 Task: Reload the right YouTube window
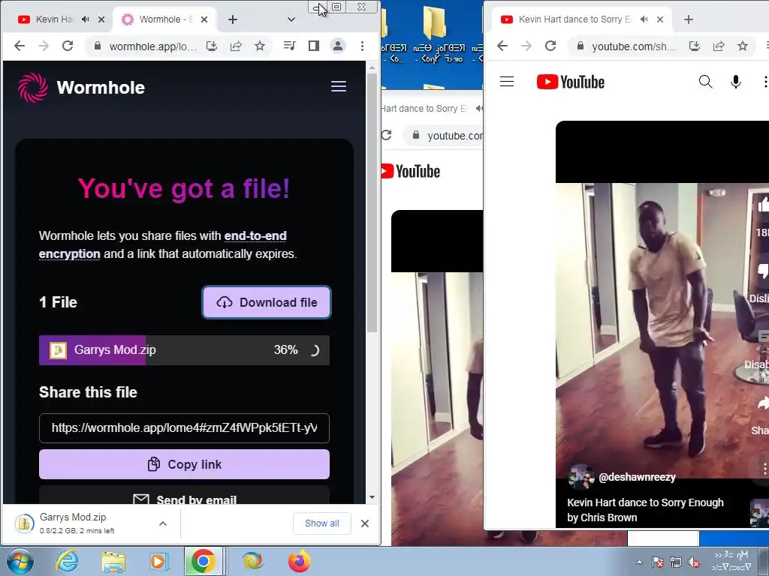[x=550, y=46]
